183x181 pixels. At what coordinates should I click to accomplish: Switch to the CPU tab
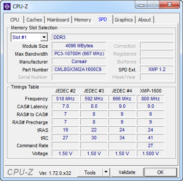(14, 20)
